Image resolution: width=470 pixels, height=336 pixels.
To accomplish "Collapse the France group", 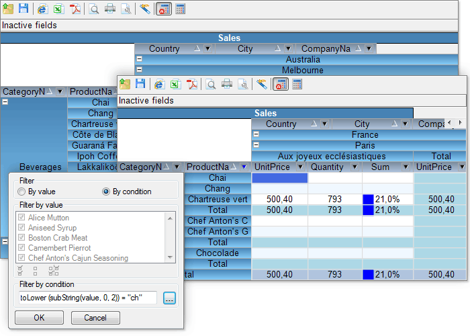I will 256,134.
